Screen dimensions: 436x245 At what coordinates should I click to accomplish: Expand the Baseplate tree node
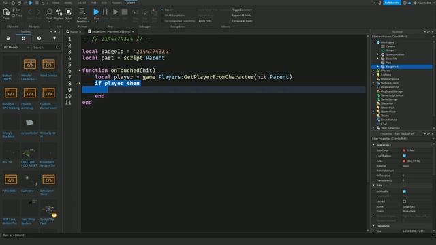[377, 59]
